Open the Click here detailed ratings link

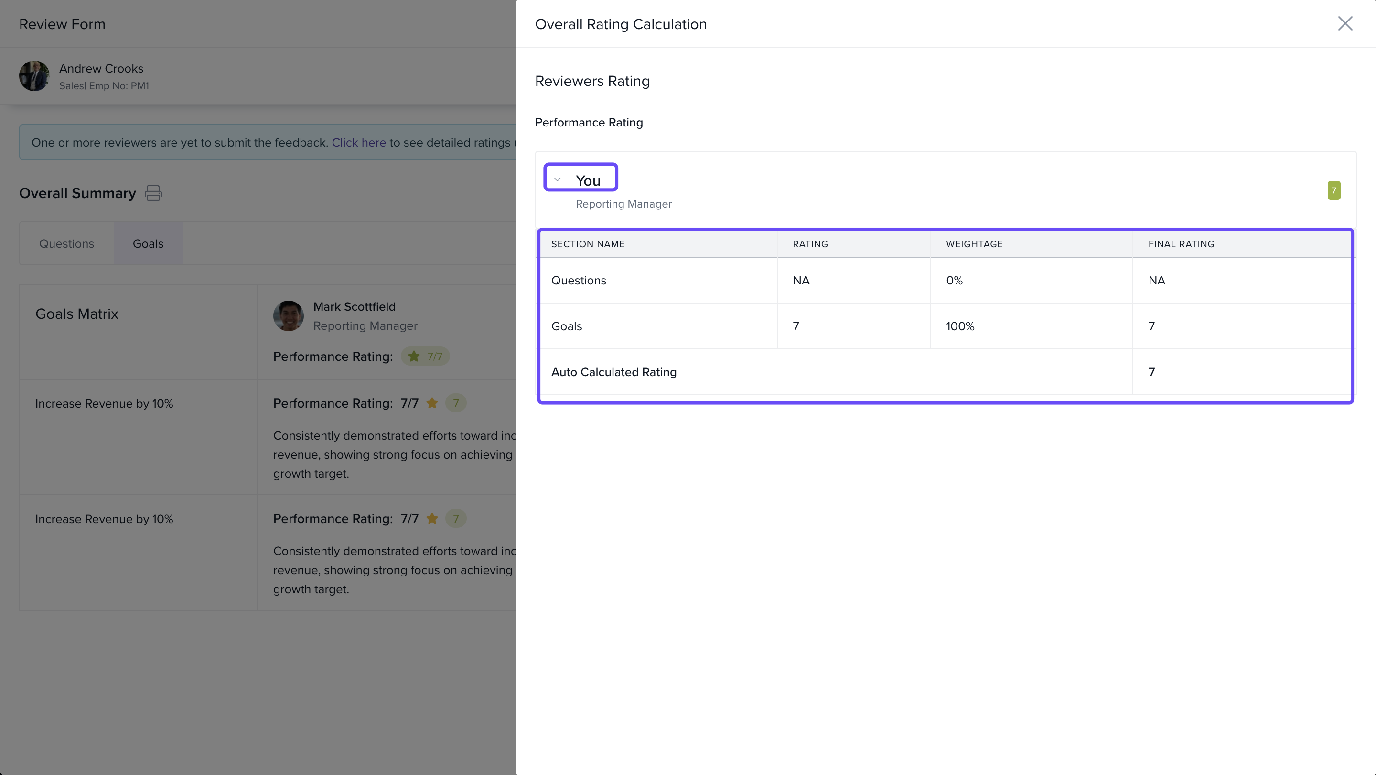tap(358, 142)
